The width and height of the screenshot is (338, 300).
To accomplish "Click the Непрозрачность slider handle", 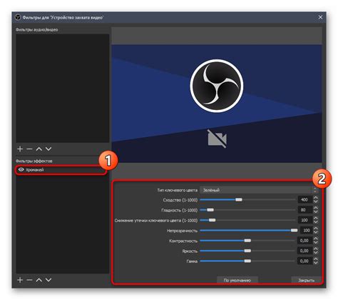I will click(x=294, y=230).
